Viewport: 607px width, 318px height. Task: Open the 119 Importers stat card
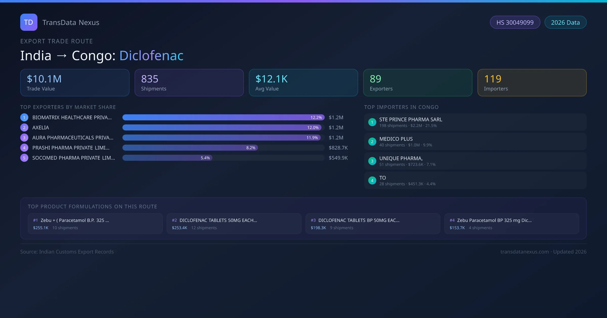[532, 83]
